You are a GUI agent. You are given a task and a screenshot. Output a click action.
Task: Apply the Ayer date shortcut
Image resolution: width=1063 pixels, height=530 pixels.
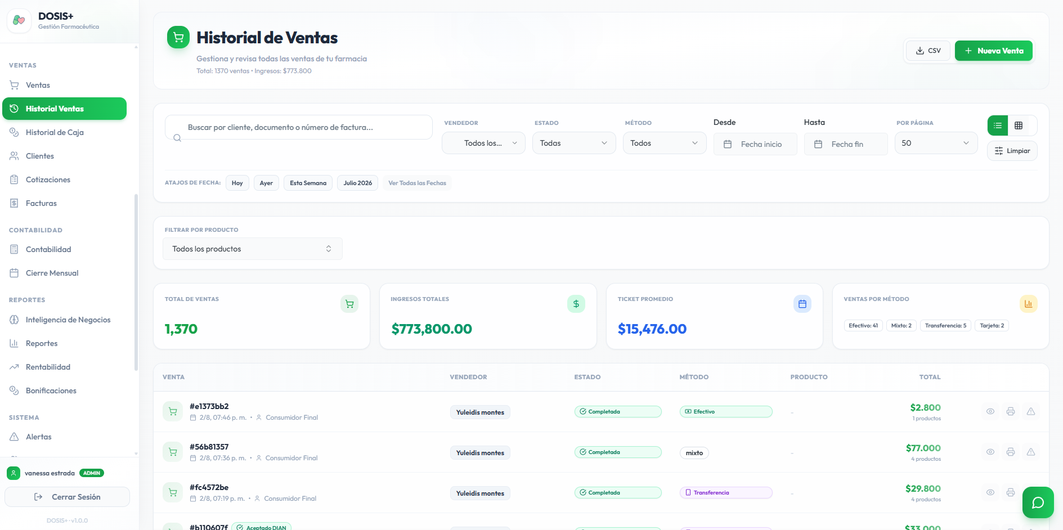266,183
